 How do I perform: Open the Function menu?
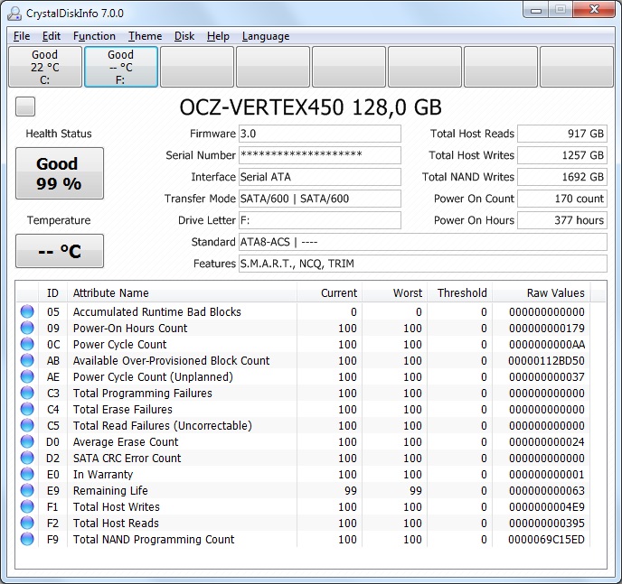[x=94, y=36]
